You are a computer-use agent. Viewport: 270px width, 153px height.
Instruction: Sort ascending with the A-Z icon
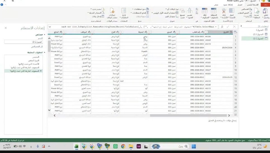coord(197,9)
